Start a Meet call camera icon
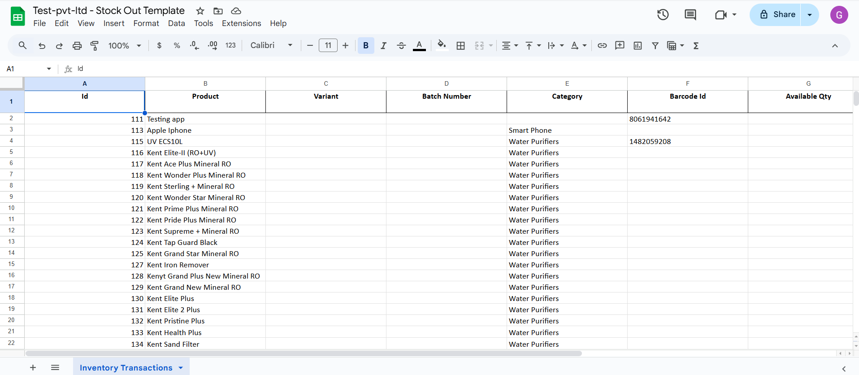Viewport: 859px width, 375px height. click(720, 15)
